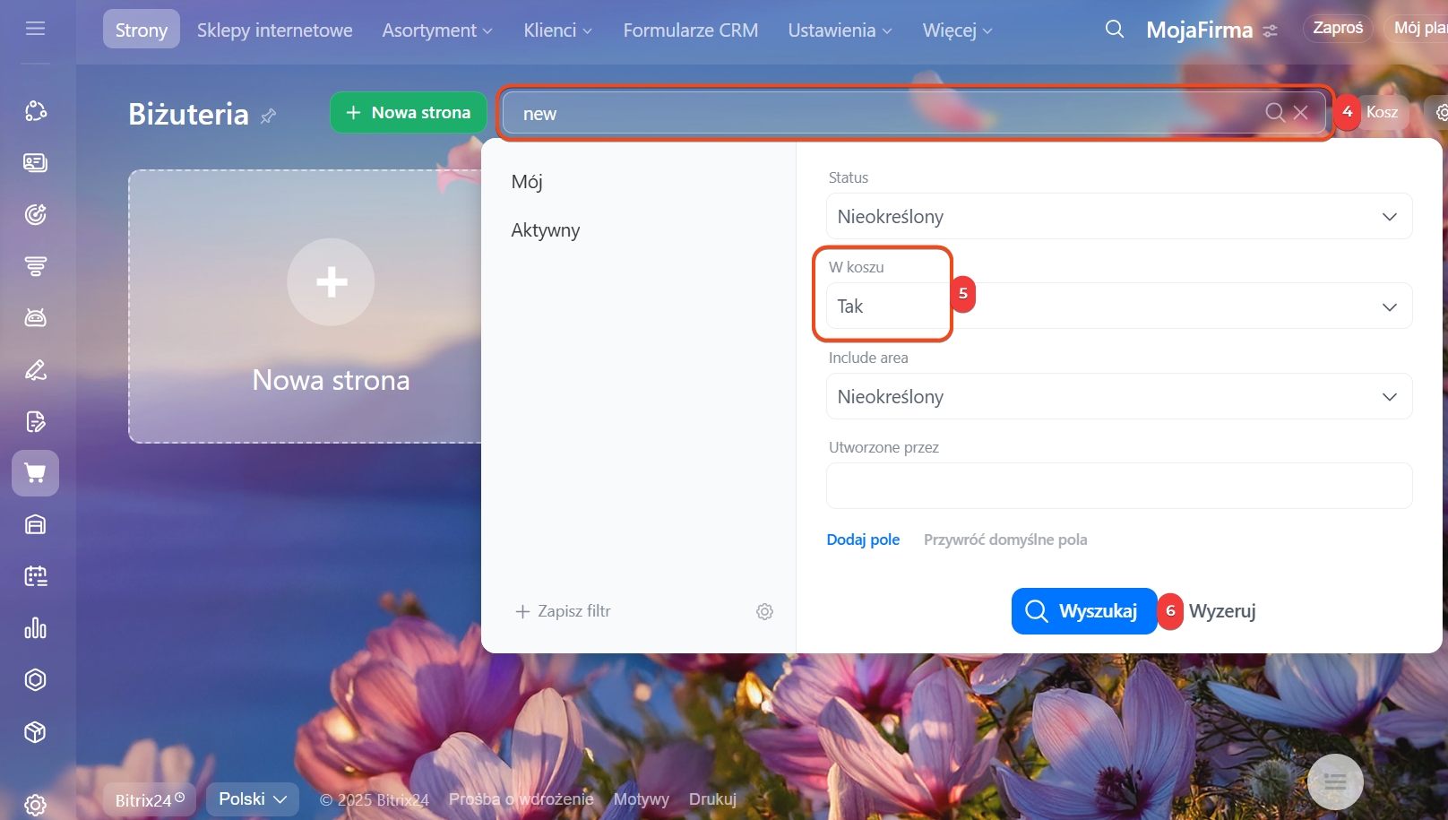Clear the search field with the X icon

[1300, 113]
